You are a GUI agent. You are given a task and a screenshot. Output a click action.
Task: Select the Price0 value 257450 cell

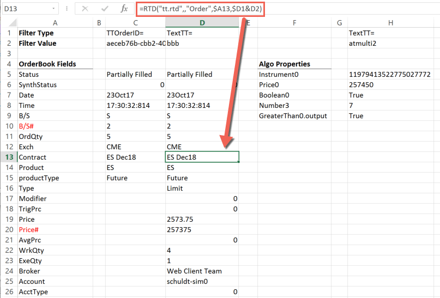390,84
